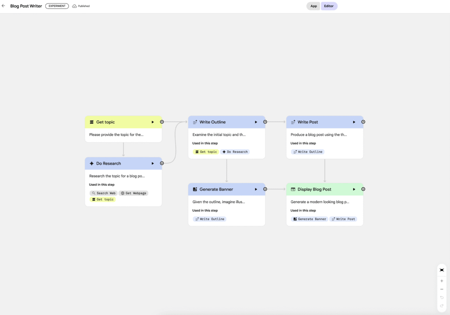Run the Get topic step play icon

(x=153, y=122)
